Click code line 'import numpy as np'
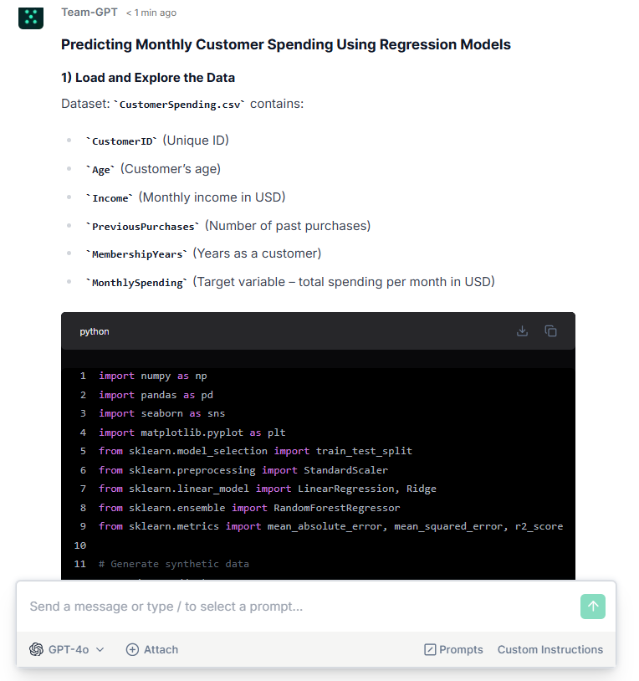 pyautogui.click(x=153, y=376)
